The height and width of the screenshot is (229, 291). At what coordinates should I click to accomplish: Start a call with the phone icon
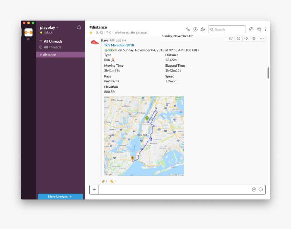188,29
